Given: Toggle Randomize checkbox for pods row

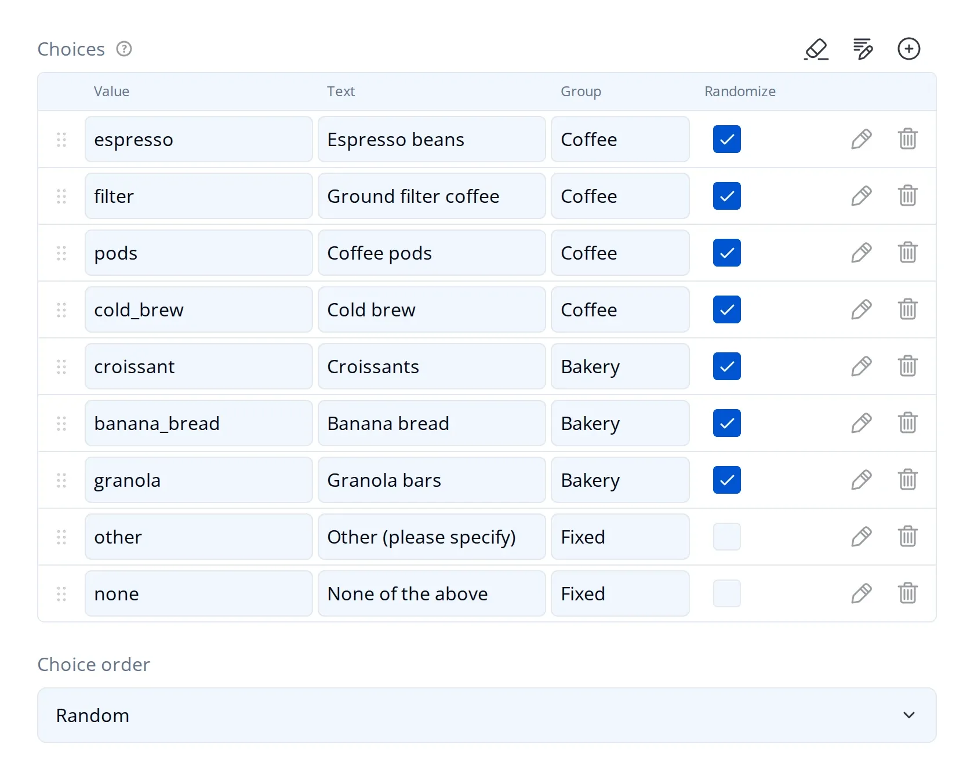Looking at the screenshot, I should [x=727, y=253].
